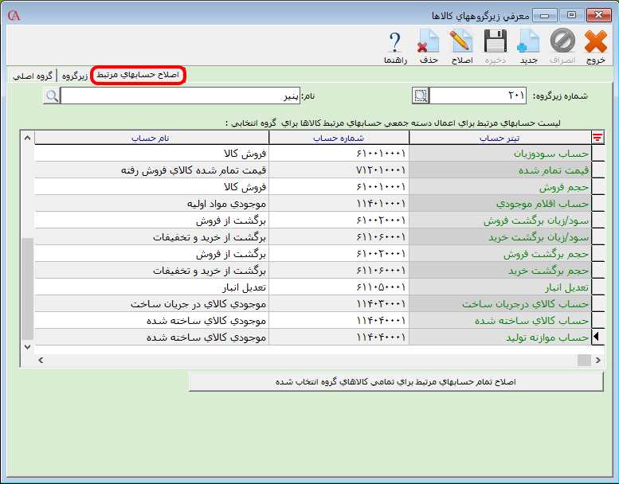This screenshot has width=619, height=484.
Task: Click the حذف (Delete) toolbar icon
Action: [429, 46]
